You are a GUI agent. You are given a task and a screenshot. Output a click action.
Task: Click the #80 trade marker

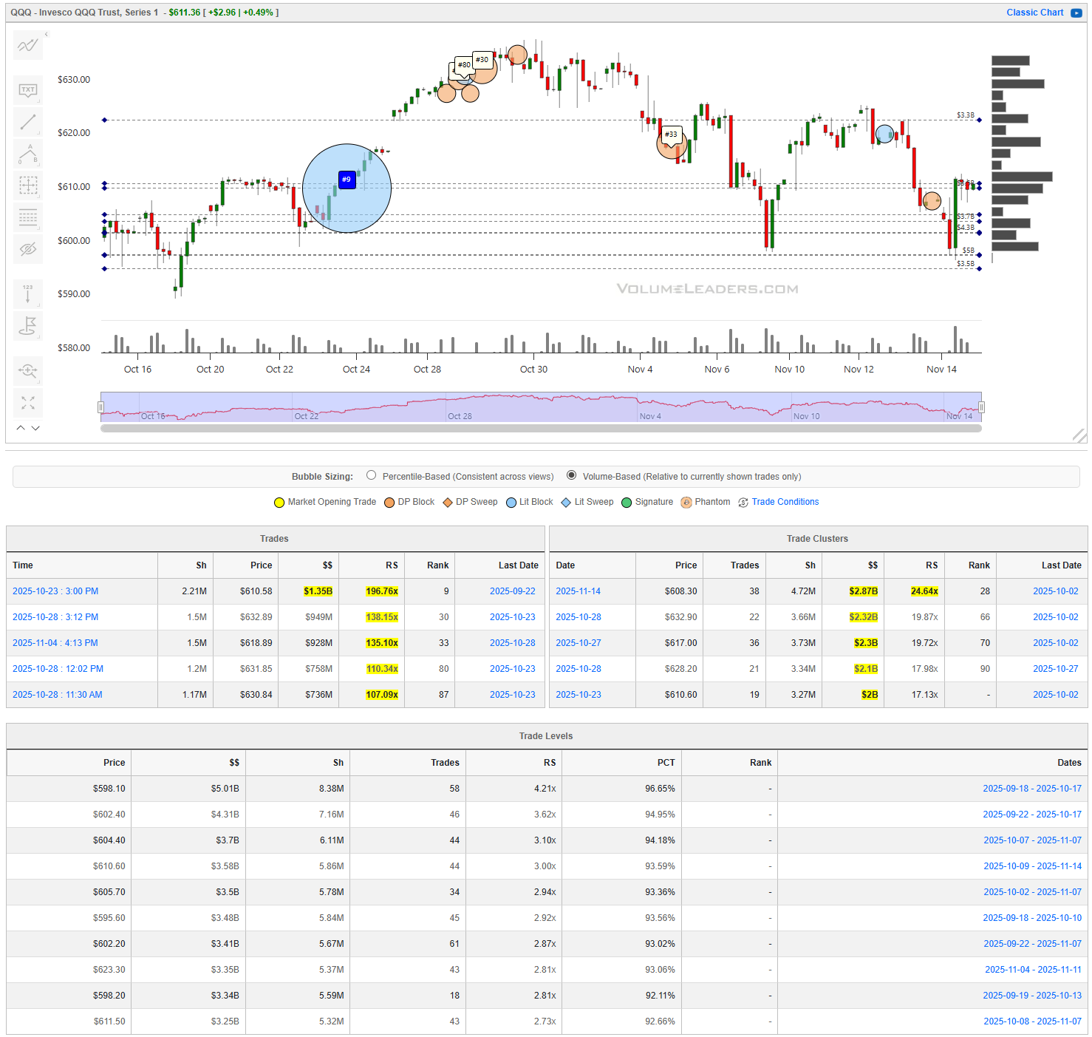tap(464, 65)
